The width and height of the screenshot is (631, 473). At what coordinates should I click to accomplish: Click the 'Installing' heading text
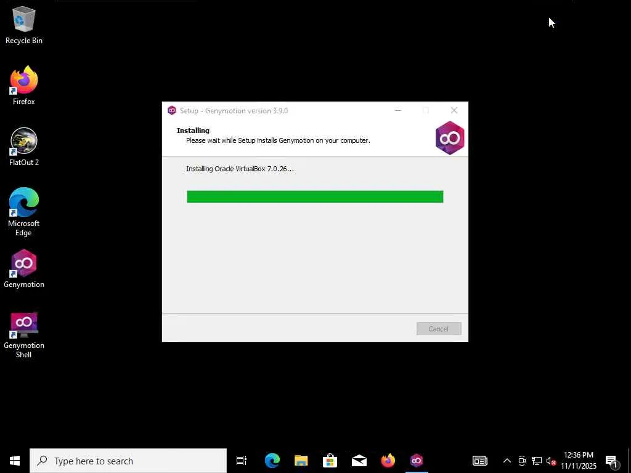(193, 131)
